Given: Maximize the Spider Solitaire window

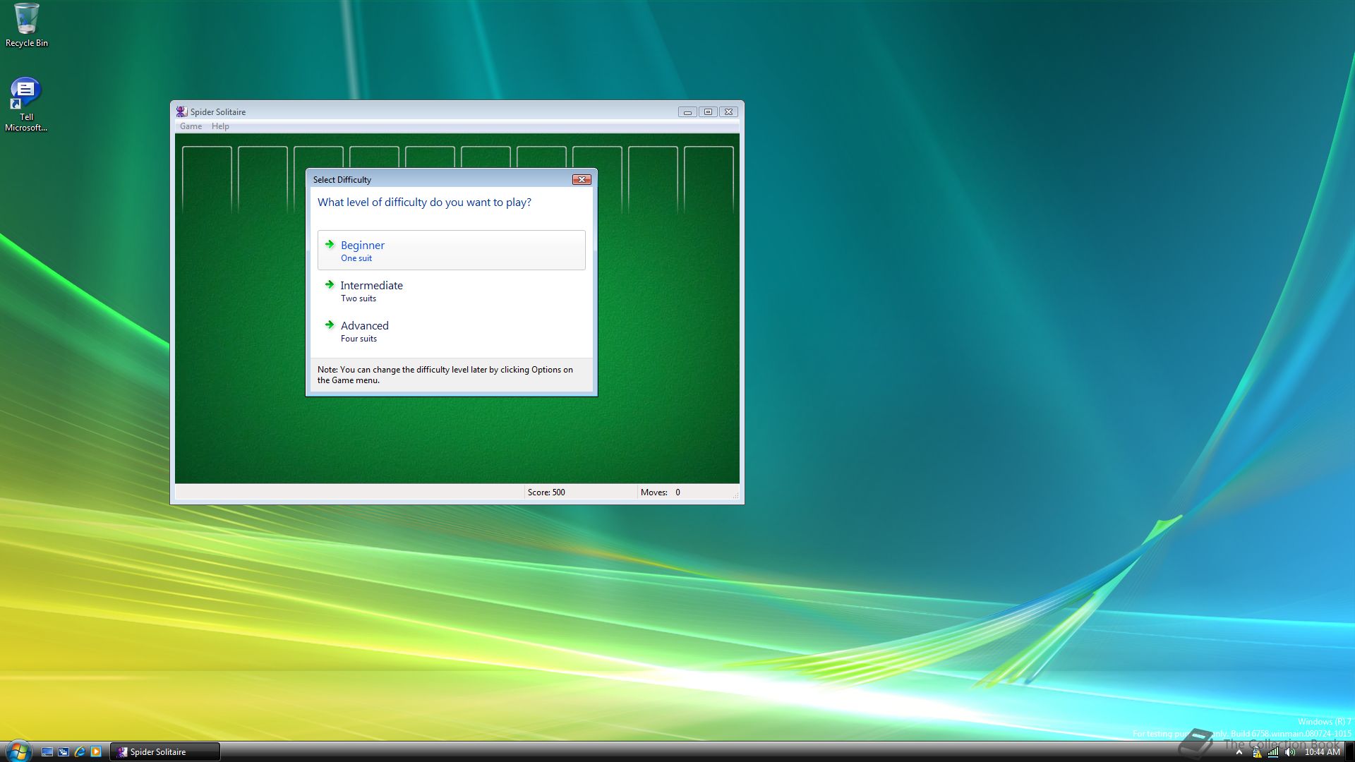Looking at the screenshot, I should point(708,111).
